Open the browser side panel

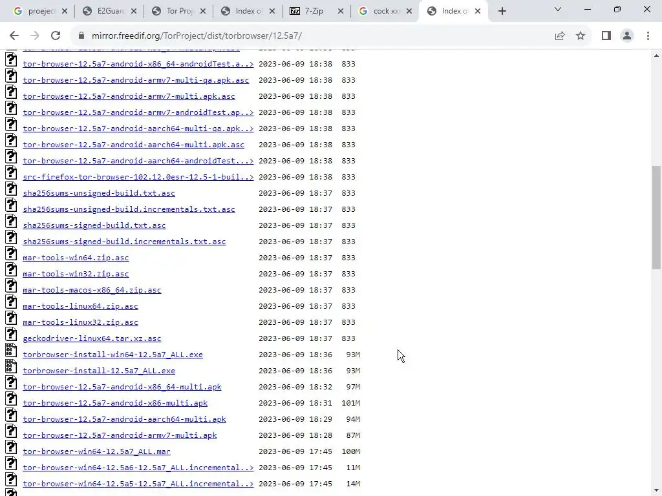[606, 36]
